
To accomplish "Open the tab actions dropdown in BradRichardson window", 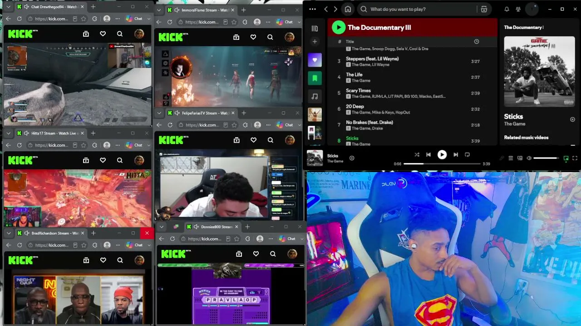I will pos(8,233).
